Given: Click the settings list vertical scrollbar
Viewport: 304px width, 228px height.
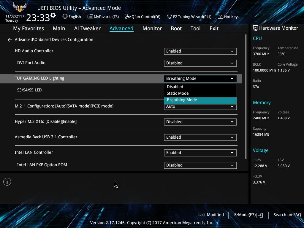Looking at the screenshot, I should (246, 96).
